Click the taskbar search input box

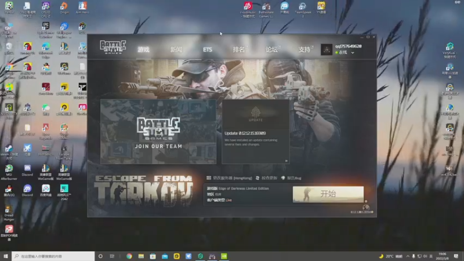53,256
